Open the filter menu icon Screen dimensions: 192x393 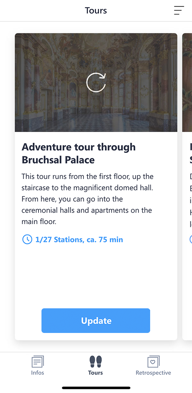point(179,10)
